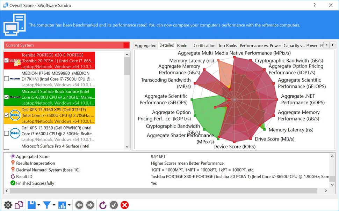Viewport: 339px width, 211px height.
Task: Uncheck the Dell XPS 13 9360 checkbox
Action: (7, 115)
